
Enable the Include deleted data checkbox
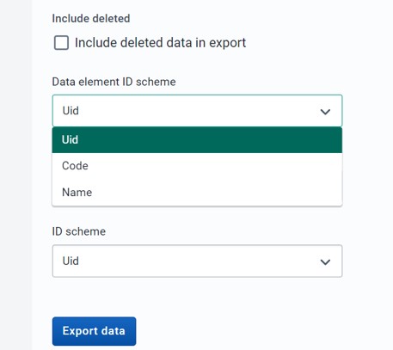pyautogui.click(x=61, y=43)
